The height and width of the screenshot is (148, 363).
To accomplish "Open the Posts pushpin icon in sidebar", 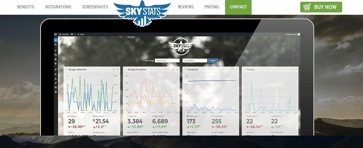I will click(56, 51).
